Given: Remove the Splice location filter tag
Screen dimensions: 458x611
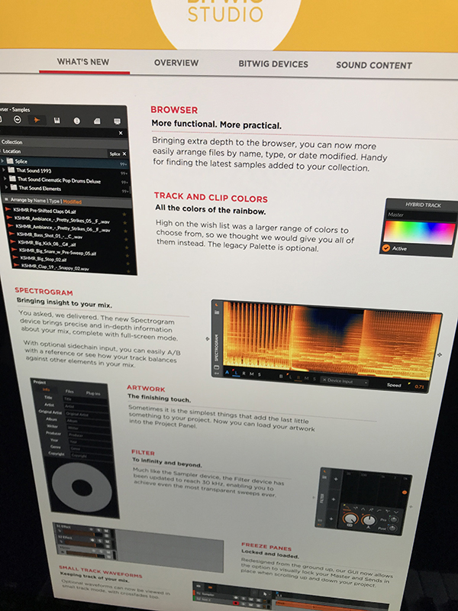Looking at the screenshot, I should click(x=124, y=154).
